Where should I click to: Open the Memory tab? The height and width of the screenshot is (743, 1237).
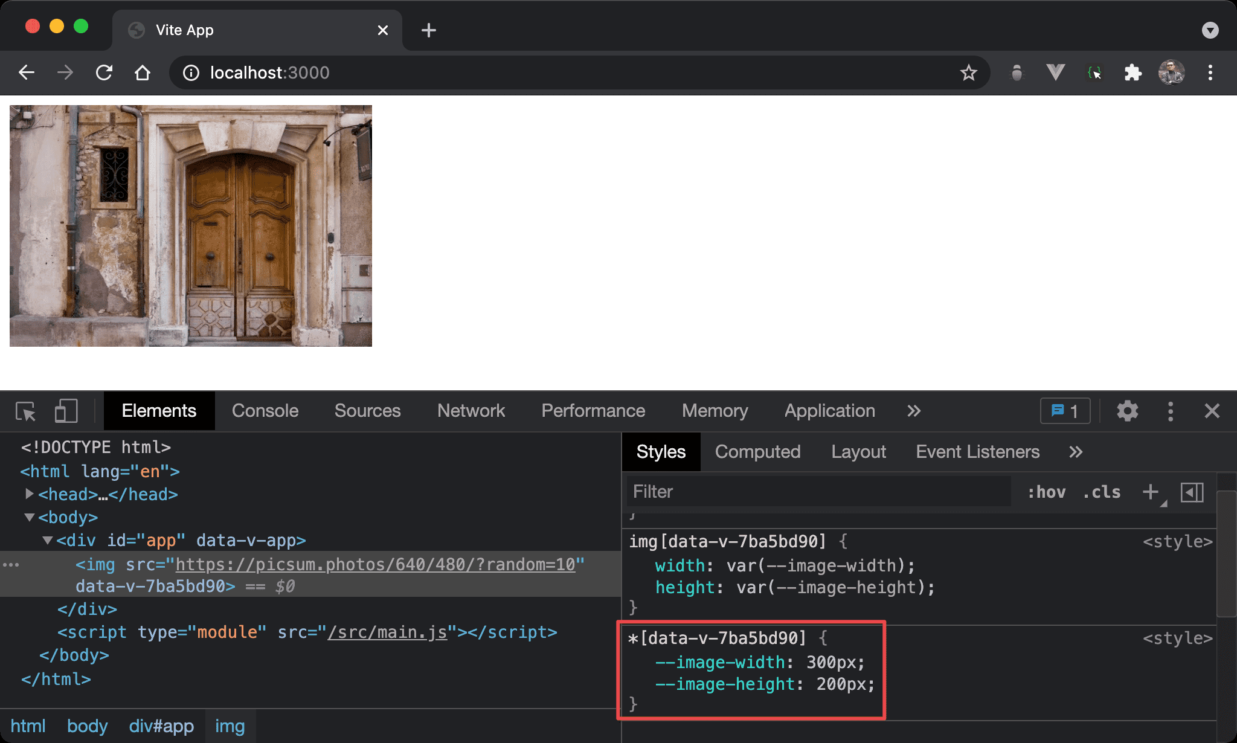715,411
